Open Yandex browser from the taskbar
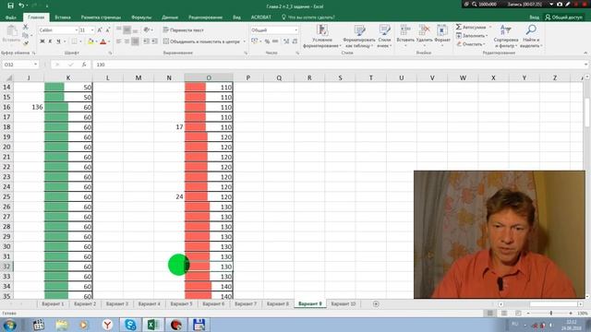The image size is (591, 332). 107,325
